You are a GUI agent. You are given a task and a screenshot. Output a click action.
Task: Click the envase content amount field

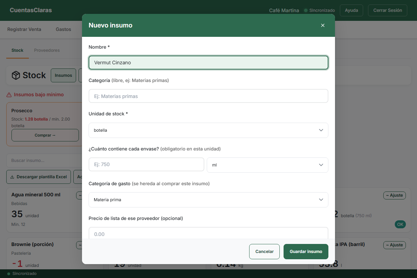point(146,164)
